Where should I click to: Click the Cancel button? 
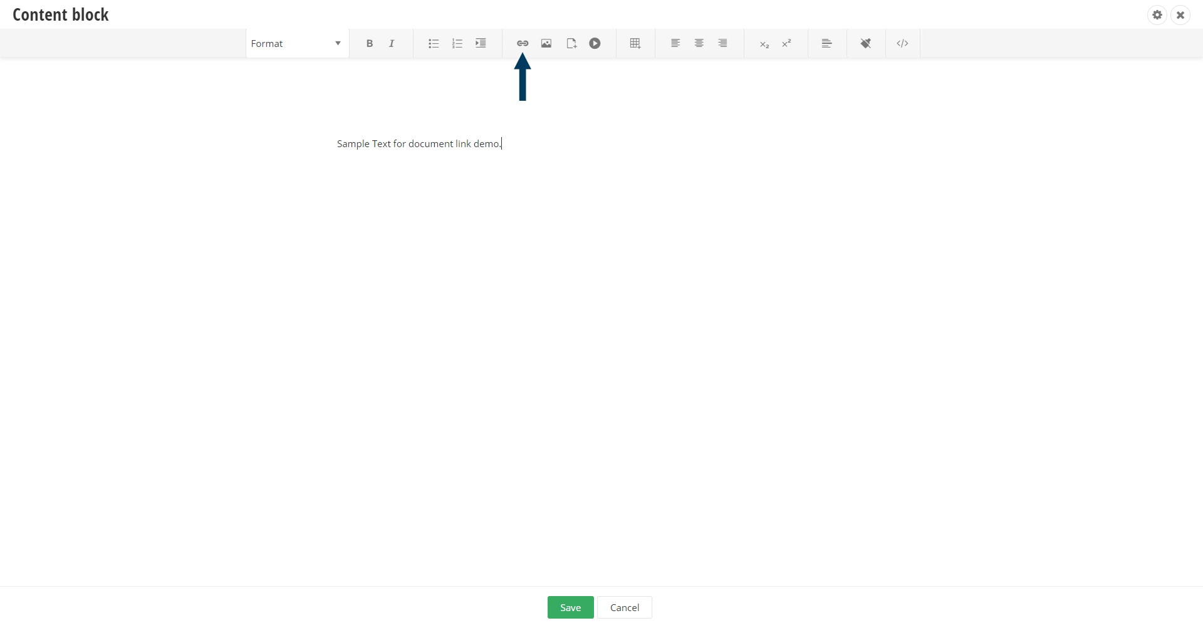625,607
